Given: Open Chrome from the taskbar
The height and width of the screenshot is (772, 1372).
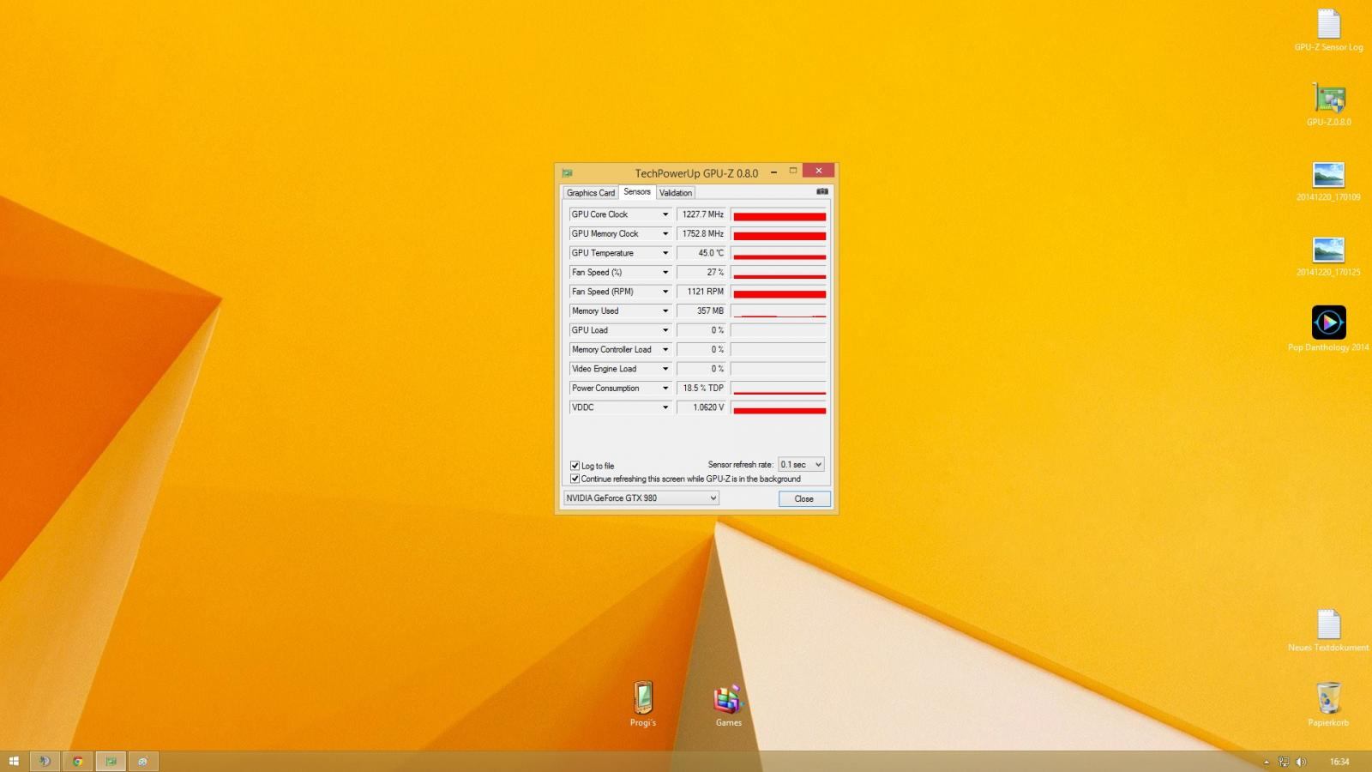Looking at the screenshot, I should pos(77,761).
